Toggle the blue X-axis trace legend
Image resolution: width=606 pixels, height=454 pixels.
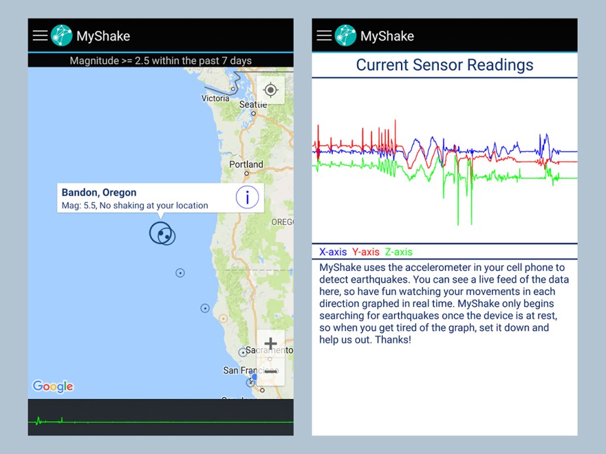332,252
